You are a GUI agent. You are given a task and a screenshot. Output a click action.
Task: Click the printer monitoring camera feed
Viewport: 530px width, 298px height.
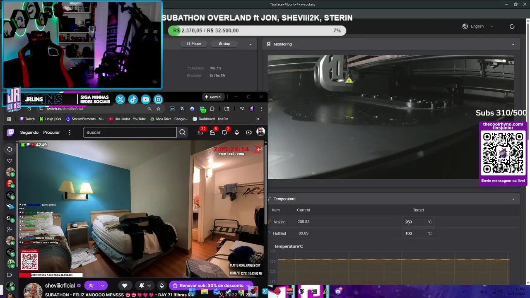click(391, 117)
